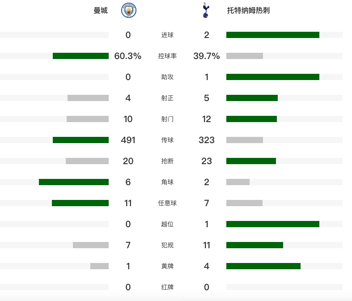Viewport: 352px width, 301px height.
Task: Click the 39.7% possession value
Action: (x=207, y=56)
